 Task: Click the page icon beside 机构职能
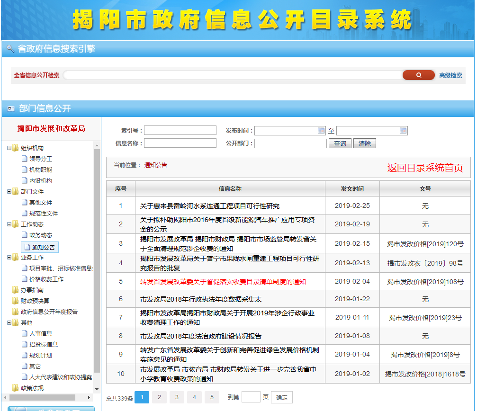pos(25,170)
